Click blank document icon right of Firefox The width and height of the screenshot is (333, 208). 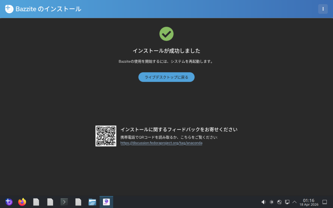[36, 202]
